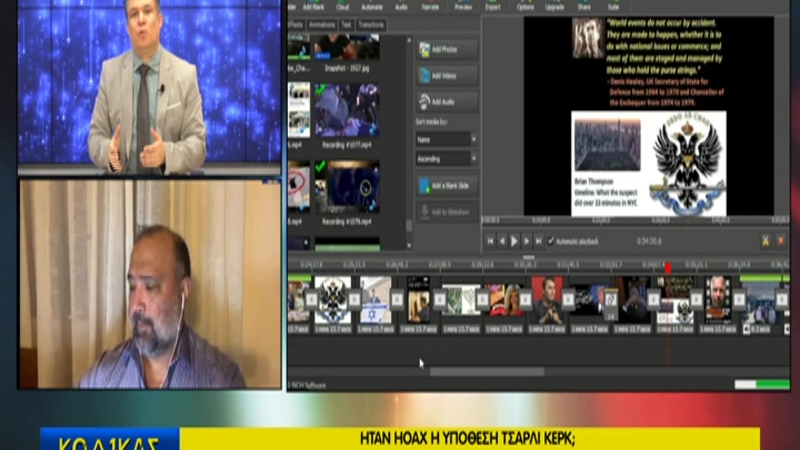Image resolution: width=800 pixels, height=450 pixels.
Task: Click the Add to Slideshow button
Action: (447, 212)
